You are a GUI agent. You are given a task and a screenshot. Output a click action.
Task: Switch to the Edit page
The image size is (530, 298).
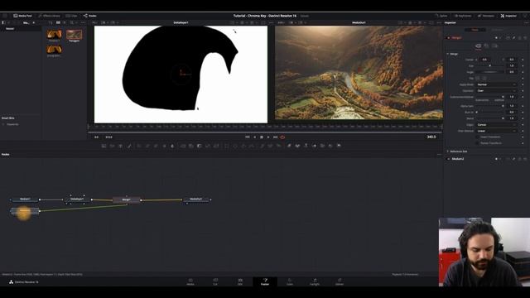click(x=240, y=281)
